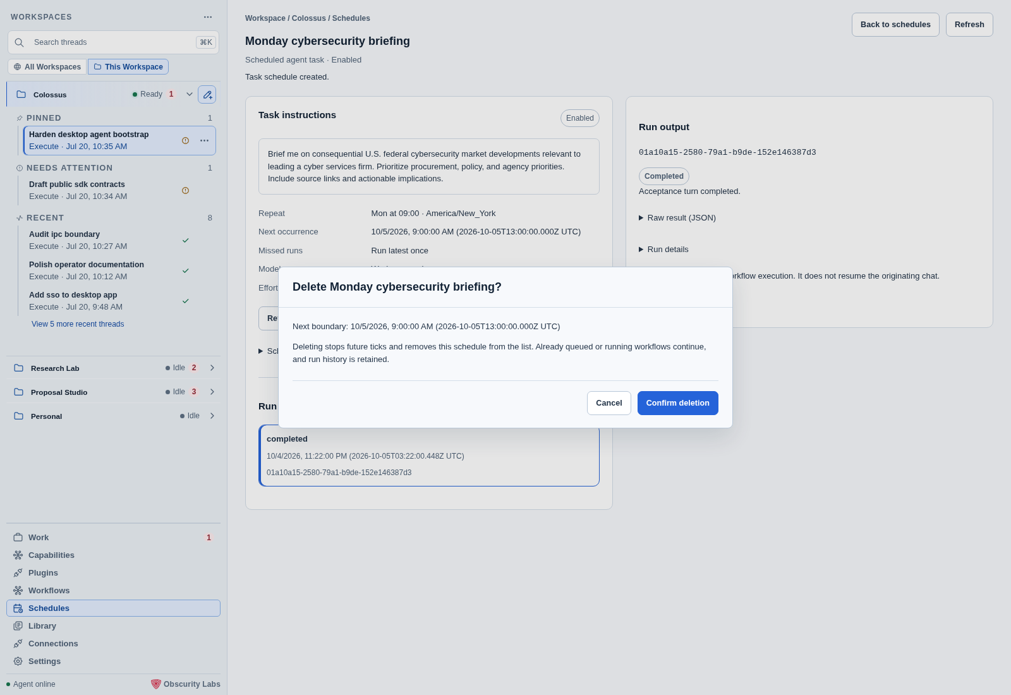1011x695 pixels.
Task: Open options for Harden desktop agent thread
Action: tap(204, 140)
